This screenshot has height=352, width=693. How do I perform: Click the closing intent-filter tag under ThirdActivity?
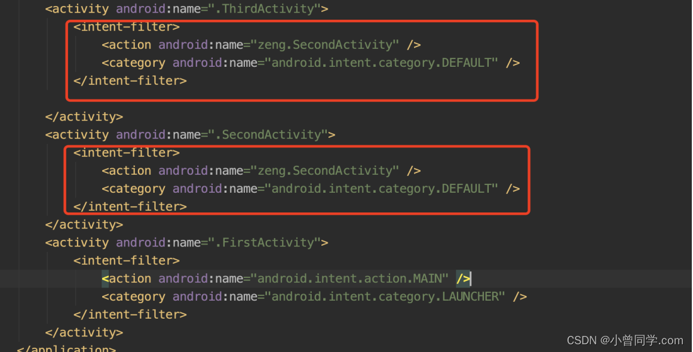click(130, 81)
